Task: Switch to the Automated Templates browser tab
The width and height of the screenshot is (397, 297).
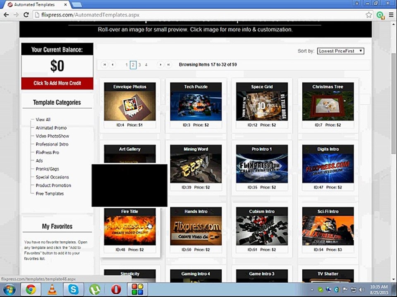Action: pyautogui.click(x=35, y=5)
